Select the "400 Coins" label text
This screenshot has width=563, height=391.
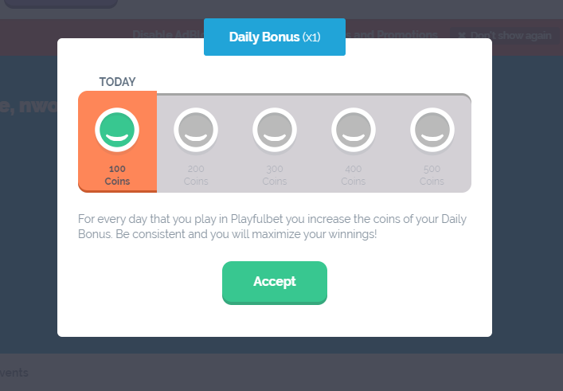point(354,175)
